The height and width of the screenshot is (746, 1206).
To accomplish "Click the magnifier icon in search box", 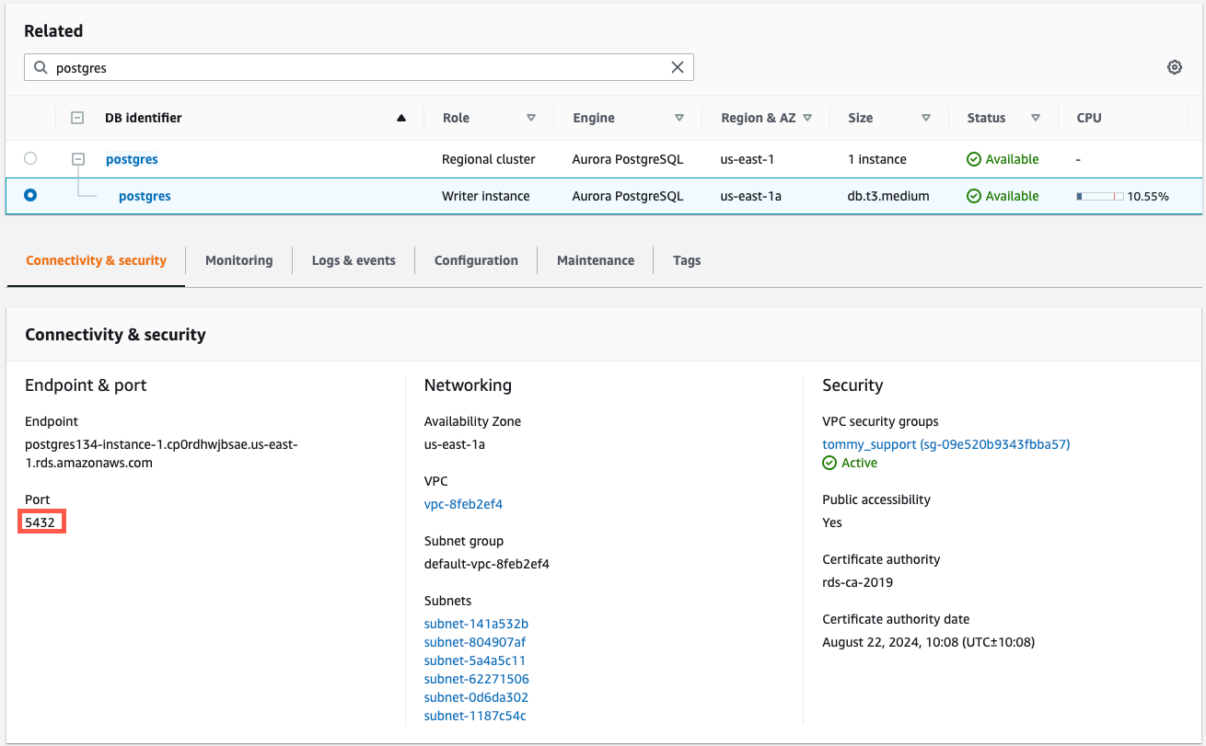I will 41,67.
